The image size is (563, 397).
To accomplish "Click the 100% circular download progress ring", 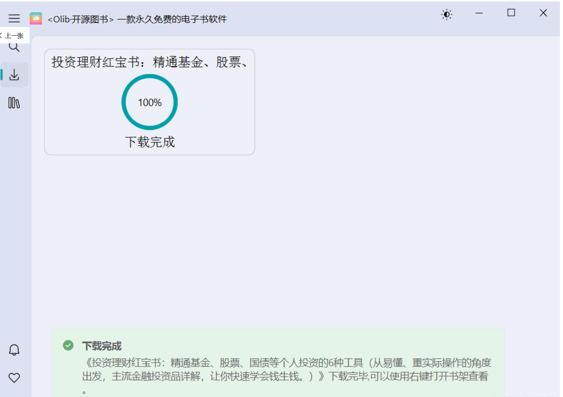I will pos(150,102).
